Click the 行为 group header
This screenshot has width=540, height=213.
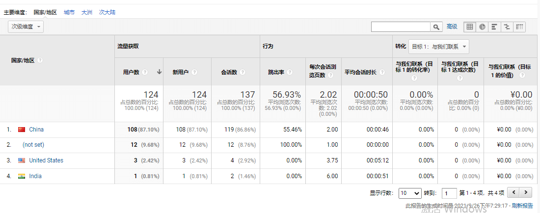[x=268, y=46]
